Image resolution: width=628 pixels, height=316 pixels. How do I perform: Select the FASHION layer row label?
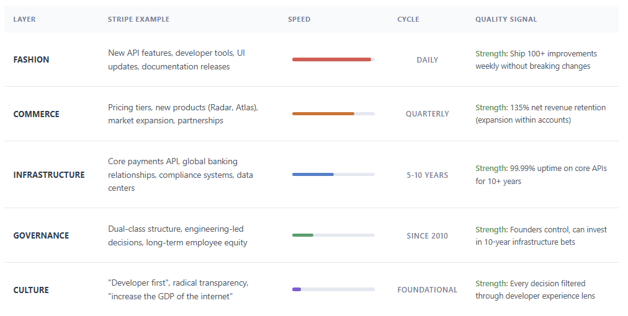click(x=31, y=59)
